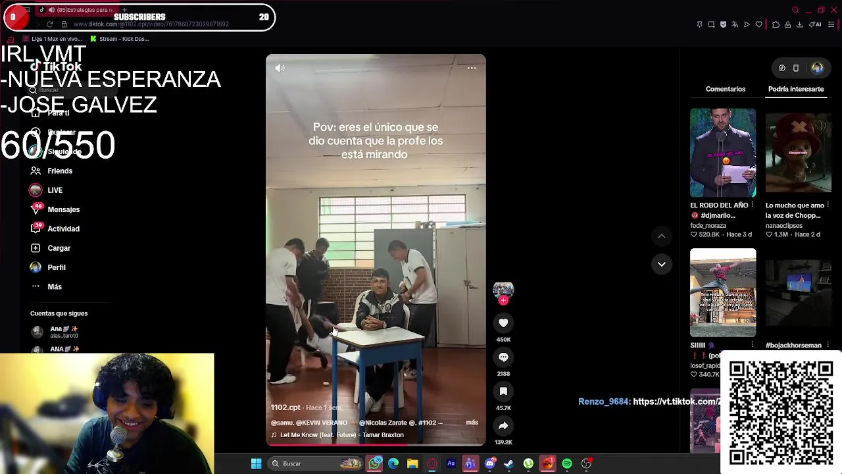This screenshot has height=474, width=842.
Task: Switch to the Comentarios tab
Action: tap(726, 89)
